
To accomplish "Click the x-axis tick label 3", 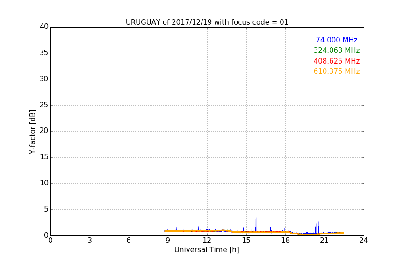I will click(90, 241).
